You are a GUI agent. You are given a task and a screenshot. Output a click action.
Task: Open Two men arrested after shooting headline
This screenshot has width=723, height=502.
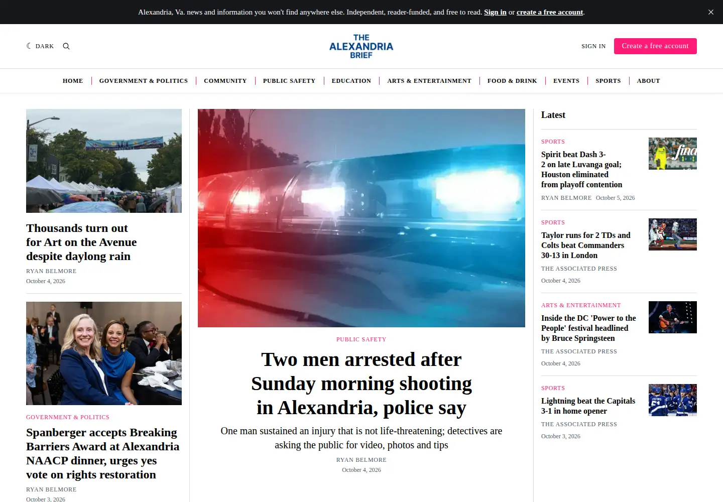pos(361,384)
